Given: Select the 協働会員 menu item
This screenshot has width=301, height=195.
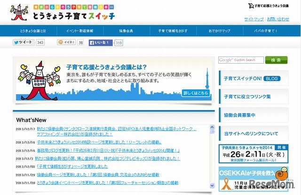Looking at the screenshot, I should 127,31.
